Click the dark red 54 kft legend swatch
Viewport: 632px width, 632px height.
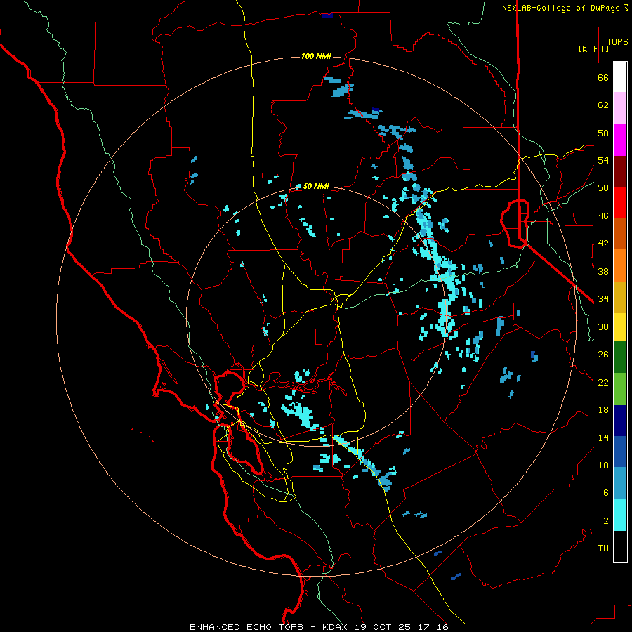pyautogui.click(x=620, y=171)
